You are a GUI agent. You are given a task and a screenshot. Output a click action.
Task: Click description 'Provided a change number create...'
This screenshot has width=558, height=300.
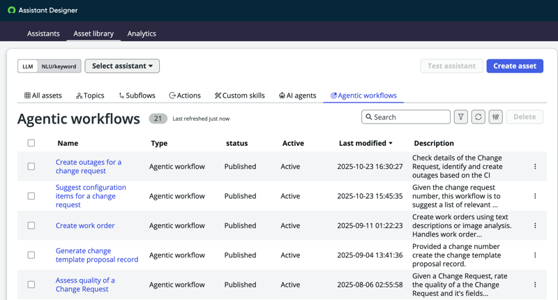[457, 255]
